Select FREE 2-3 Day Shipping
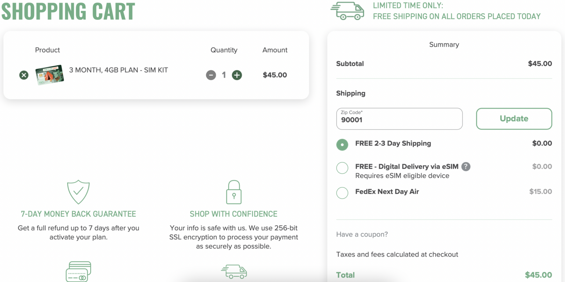Image resolution: width=565 pixels, height=282 pixels. coord(342,145)
